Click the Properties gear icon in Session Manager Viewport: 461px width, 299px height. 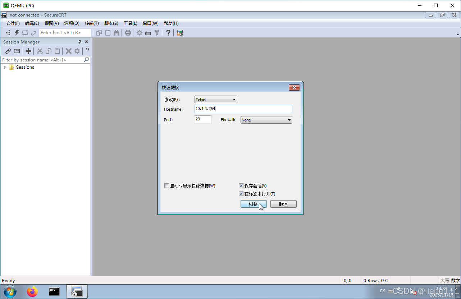pos(77,51)
